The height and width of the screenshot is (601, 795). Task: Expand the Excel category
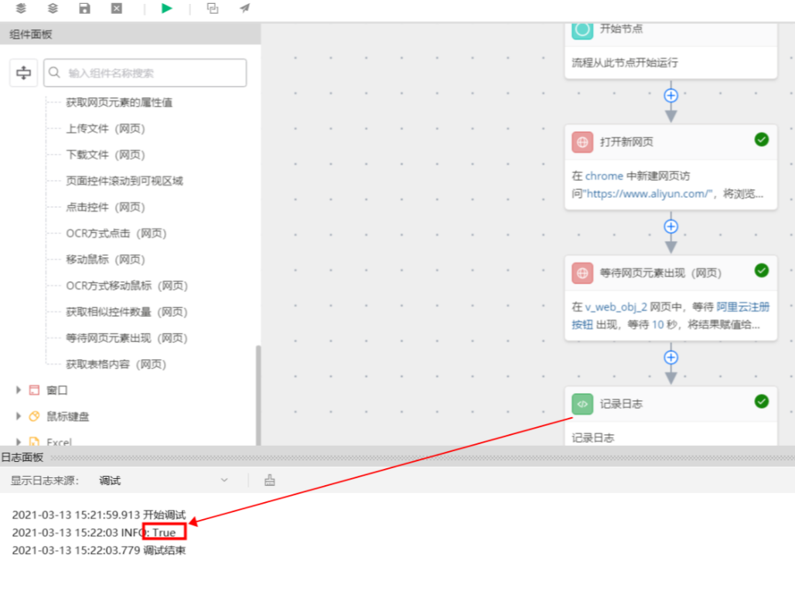click(19, 442)
